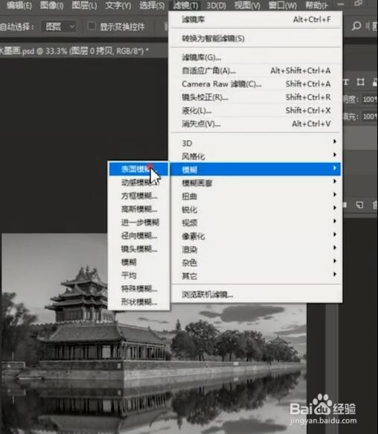Select 径向模糊... in blur submenu
Image resolution: width=378 pixels, height=434 pixels.
(138, 235)
